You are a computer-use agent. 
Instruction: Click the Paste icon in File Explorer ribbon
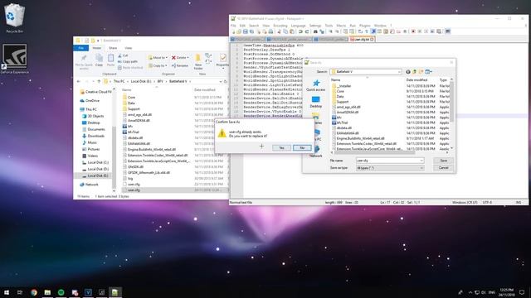(110, 60)
